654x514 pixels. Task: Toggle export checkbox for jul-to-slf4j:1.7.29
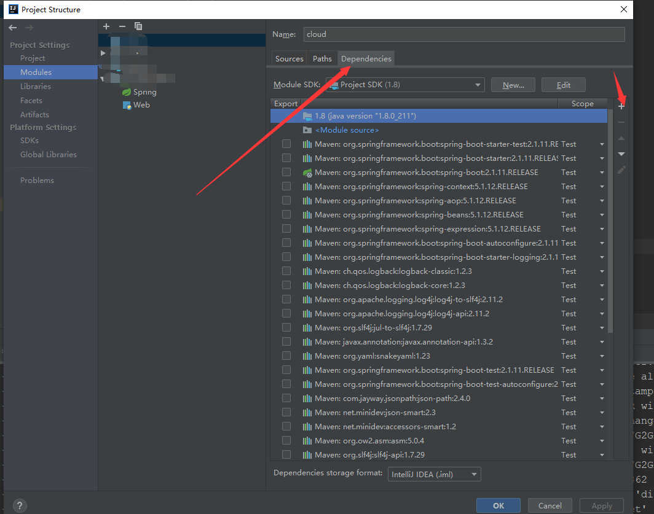click(x=286, y=328)
